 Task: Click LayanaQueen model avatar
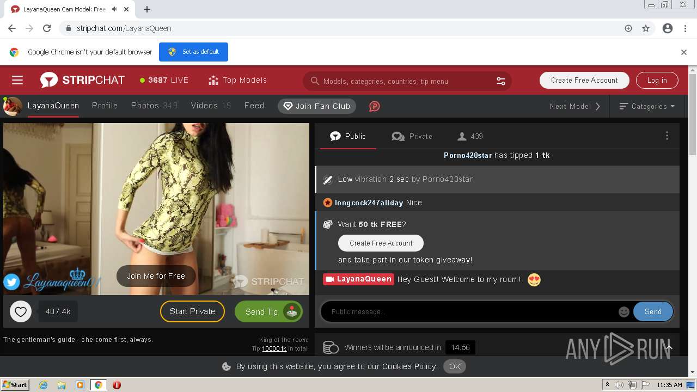point(13,106)
